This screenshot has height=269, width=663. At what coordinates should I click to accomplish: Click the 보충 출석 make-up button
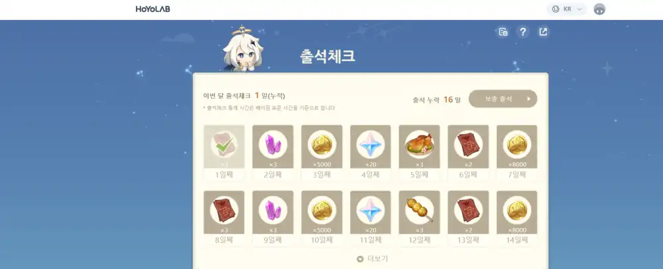point(503,99)
